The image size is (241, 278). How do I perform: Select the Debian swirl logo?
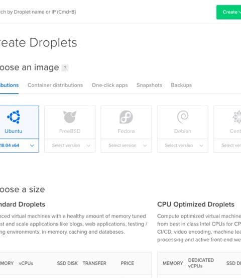[x=183, y=117]
